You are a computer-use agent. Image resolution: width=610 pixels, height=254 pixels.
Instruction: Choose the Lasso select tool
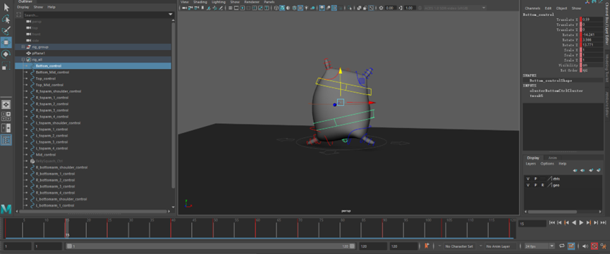point(6,20)
